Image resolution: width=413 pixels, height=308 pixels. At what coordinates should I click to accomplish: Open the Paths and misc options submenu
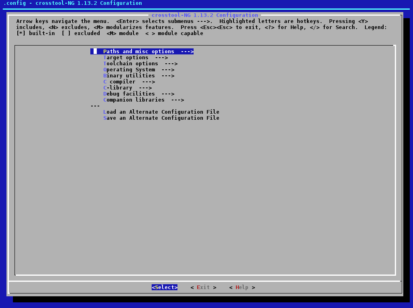[x=142, y=51]
